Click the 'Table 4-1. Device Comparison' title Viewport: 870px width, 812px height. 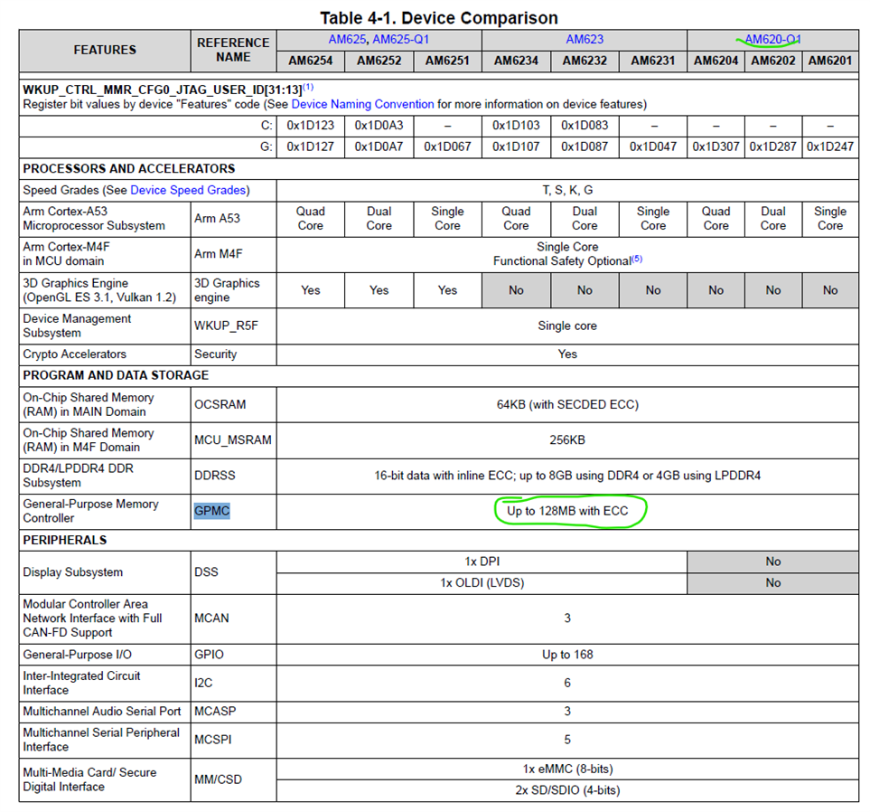pyautogui.click(x=439, y=18)
